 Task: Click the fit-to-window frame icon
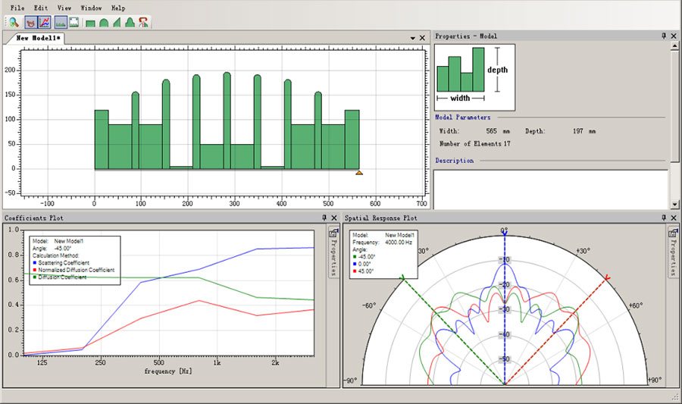74,22
